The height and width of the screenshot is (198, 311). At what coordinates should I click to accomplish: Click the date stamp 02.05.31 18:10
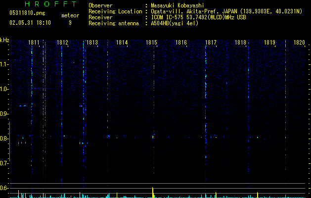30,23
